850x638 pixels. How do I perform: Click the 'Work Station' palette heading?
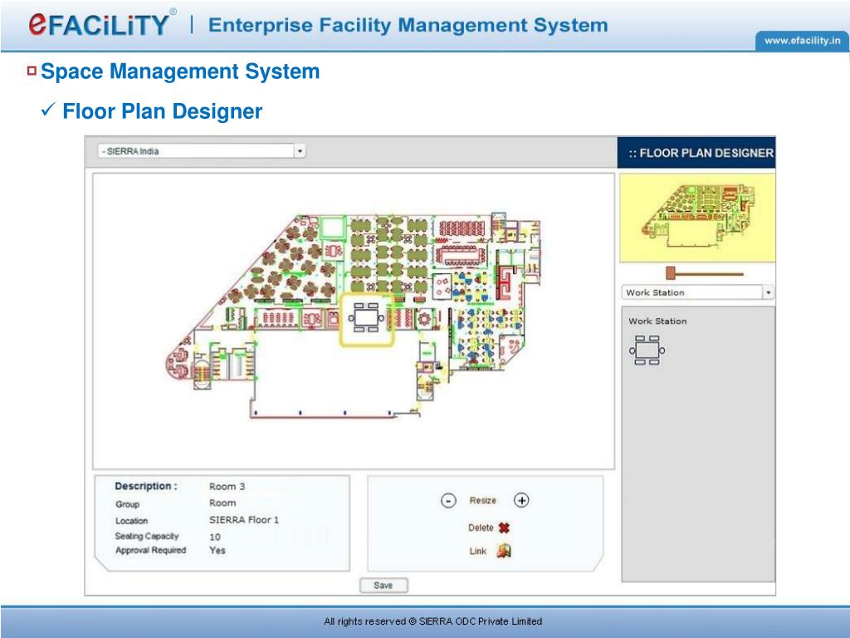tap(657, 321)
